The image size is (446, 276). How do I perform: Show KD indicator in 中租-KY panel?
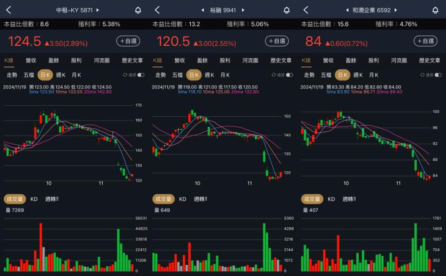tap(34, 199)
